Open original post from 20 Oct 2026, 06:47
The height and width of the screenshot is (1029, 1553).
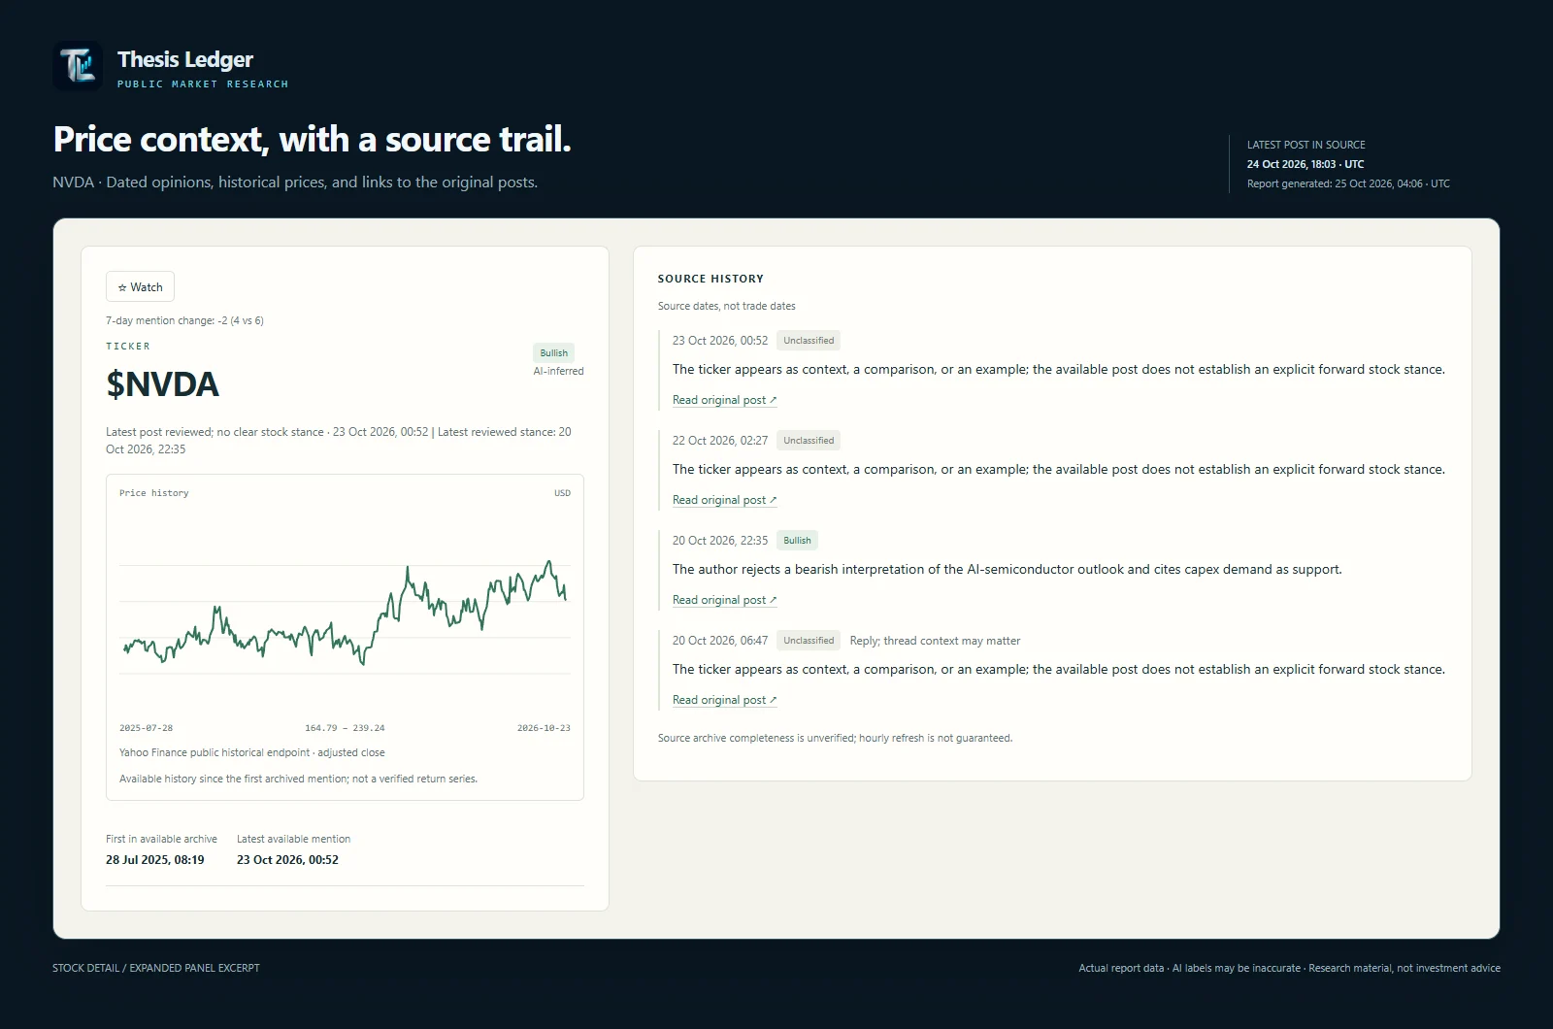[724, 700]
